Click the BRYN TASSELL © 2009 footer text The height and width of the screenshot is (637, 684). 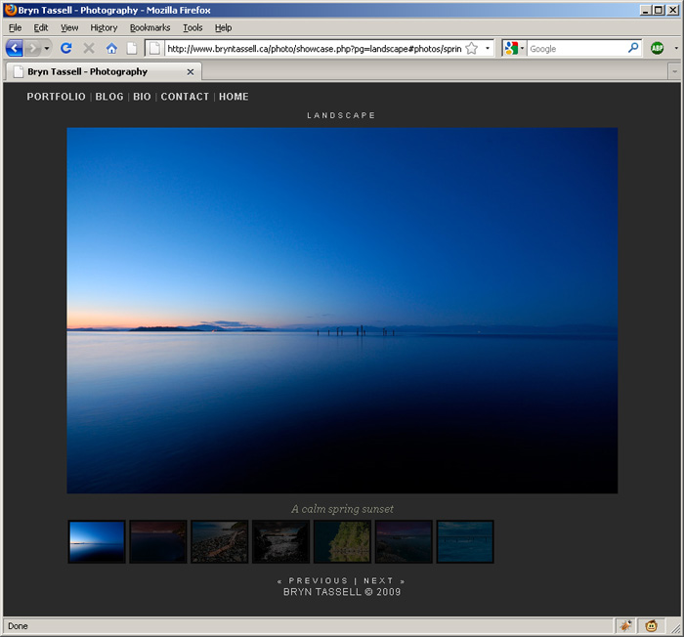(x=342, y=592)
